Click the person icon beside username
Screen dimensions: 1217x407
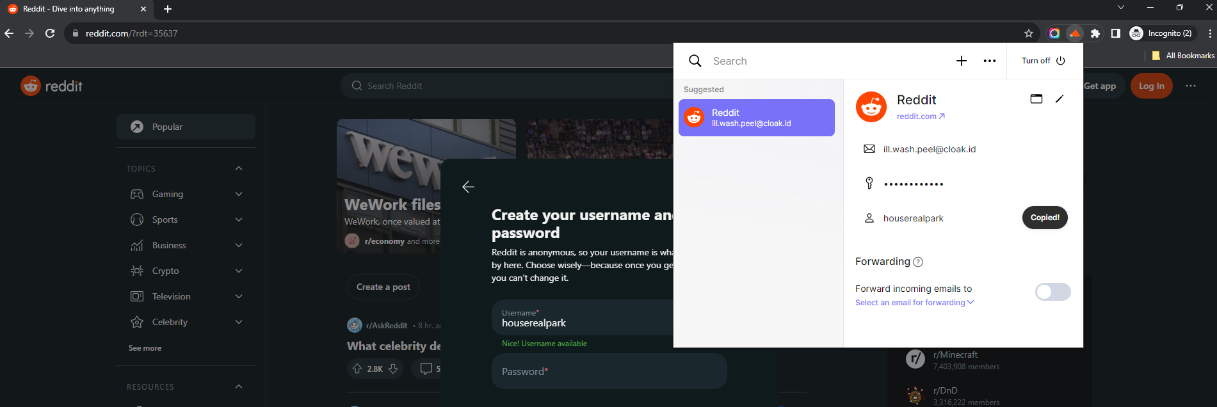pyautogui.click(x=869, y=218)
